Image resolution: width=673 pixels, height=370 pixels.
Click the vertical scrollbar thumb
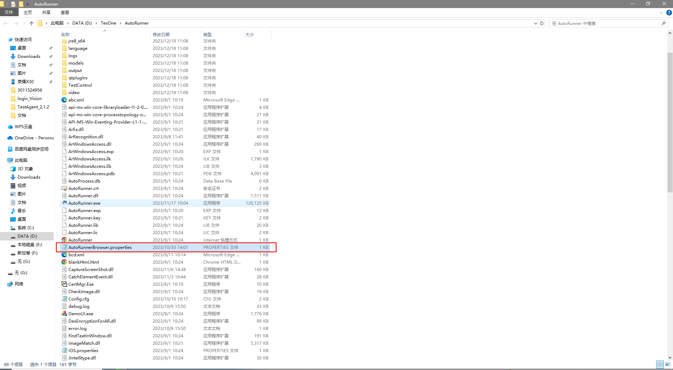[x=670, y=123]
